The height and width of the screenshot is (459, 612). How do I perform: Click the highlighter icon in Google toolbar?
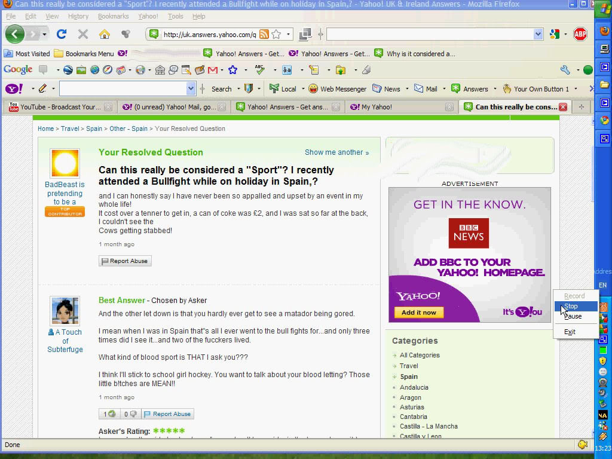click(x=366, y=71)
